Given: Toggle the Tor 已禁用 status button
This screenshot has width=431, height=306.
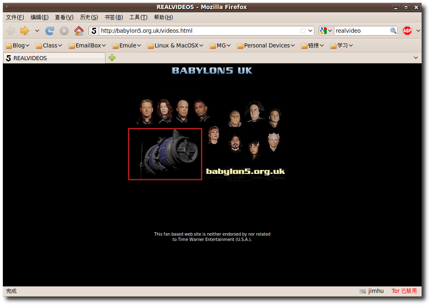Looking at the screenshot, I should click(404, 291).
